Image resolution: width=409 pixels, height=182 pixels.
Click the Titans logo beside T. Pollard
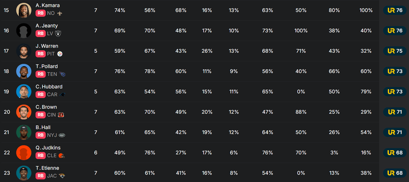[x=63, y=74]
